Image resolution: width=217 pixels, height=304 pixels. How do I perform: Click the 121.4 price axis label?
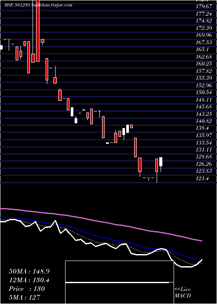pos(202,178)
